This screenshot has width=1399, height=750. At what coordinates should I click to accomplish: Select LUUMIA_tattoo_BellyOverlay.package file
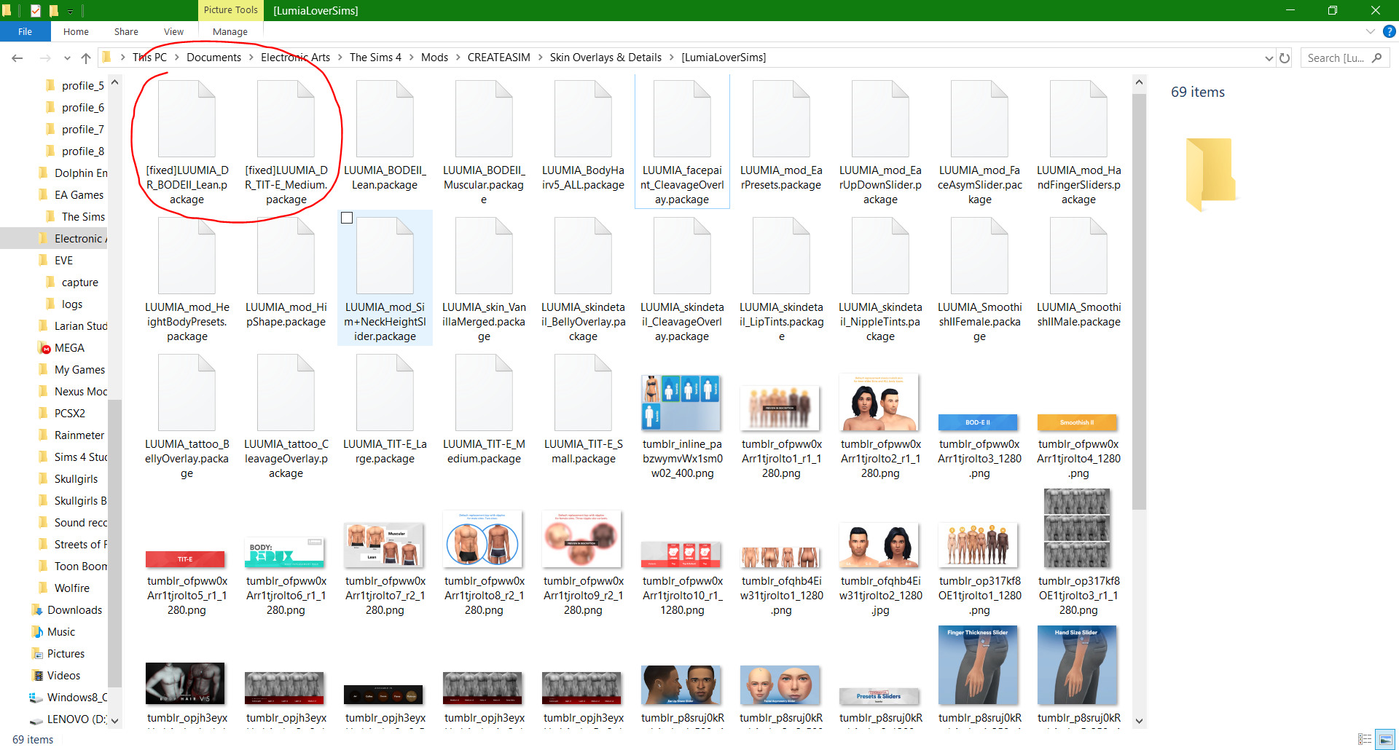(x=187, y=417)
